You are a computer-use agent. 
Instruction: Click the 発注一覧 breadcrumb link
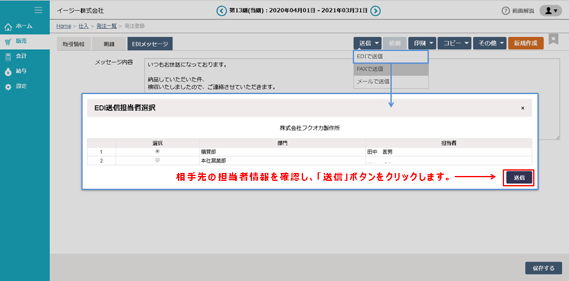pyautogui.click(x=107, y=26)
